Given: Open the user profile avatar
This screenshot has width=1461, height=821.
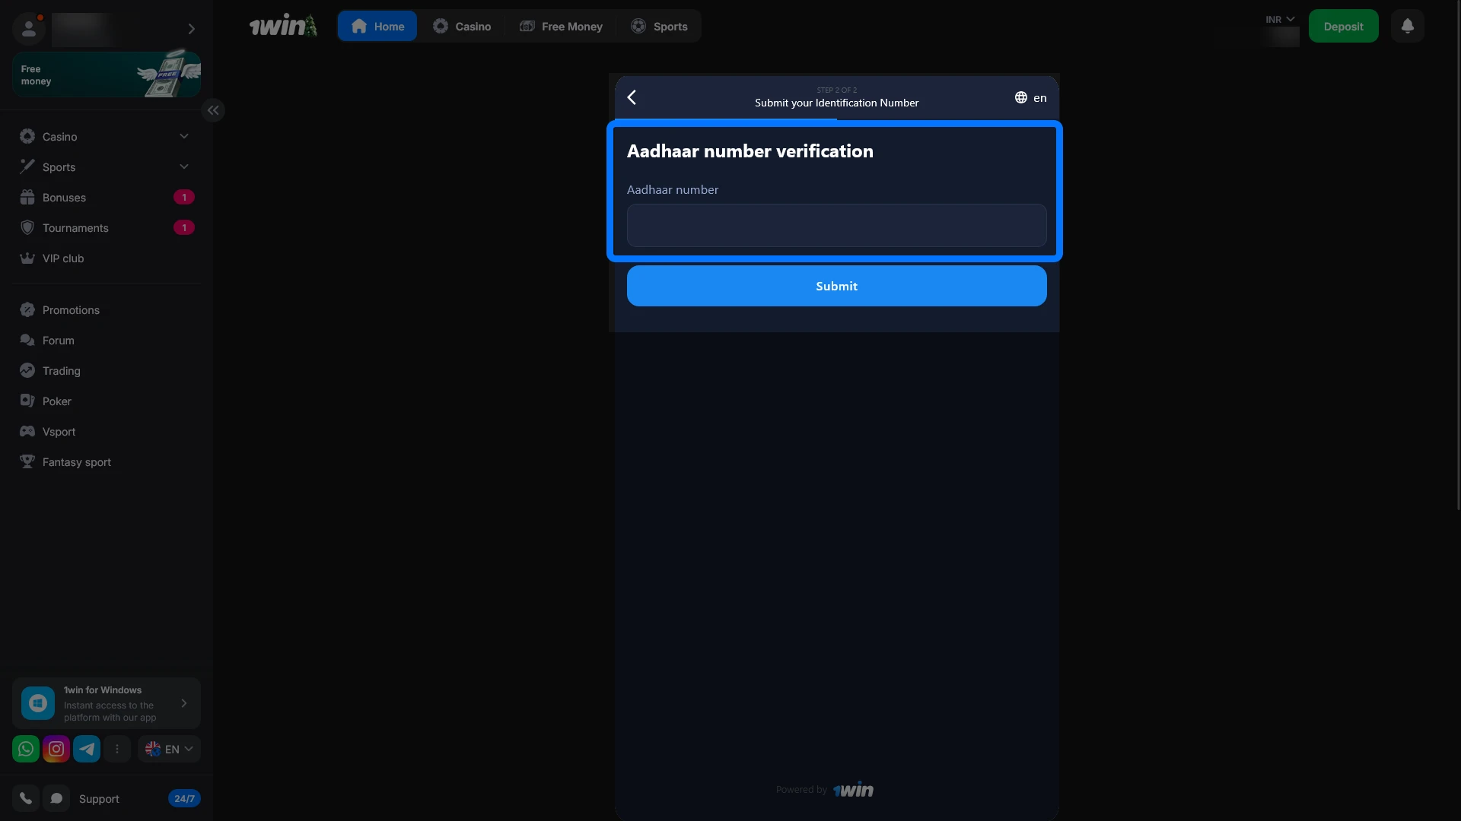Looking at the screenshot, I should click(29, 28).
